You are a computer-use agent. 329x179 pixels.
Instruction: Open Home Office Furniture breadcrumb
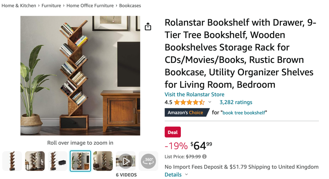(x=90, y=6)
